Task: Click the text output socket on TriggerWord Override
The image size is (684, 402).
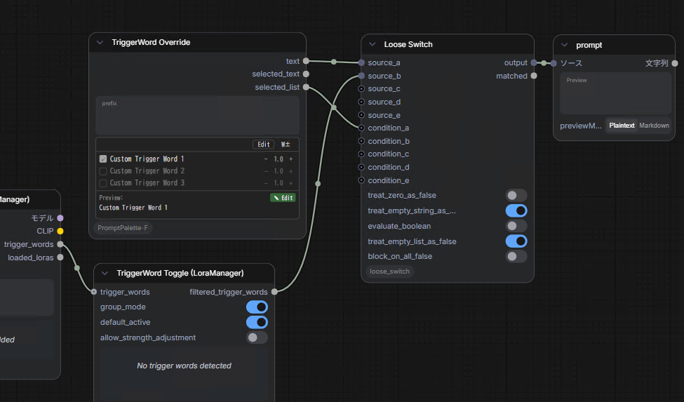Action: point(306,61)
